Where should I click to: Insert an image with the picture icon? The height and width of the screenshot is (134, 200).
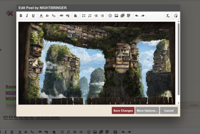pyautogui.click(x=116, y=16)
